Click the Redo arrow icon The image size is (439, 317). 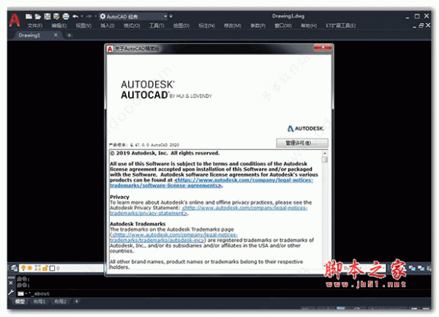pyautogui.click(x=89, y=17)
